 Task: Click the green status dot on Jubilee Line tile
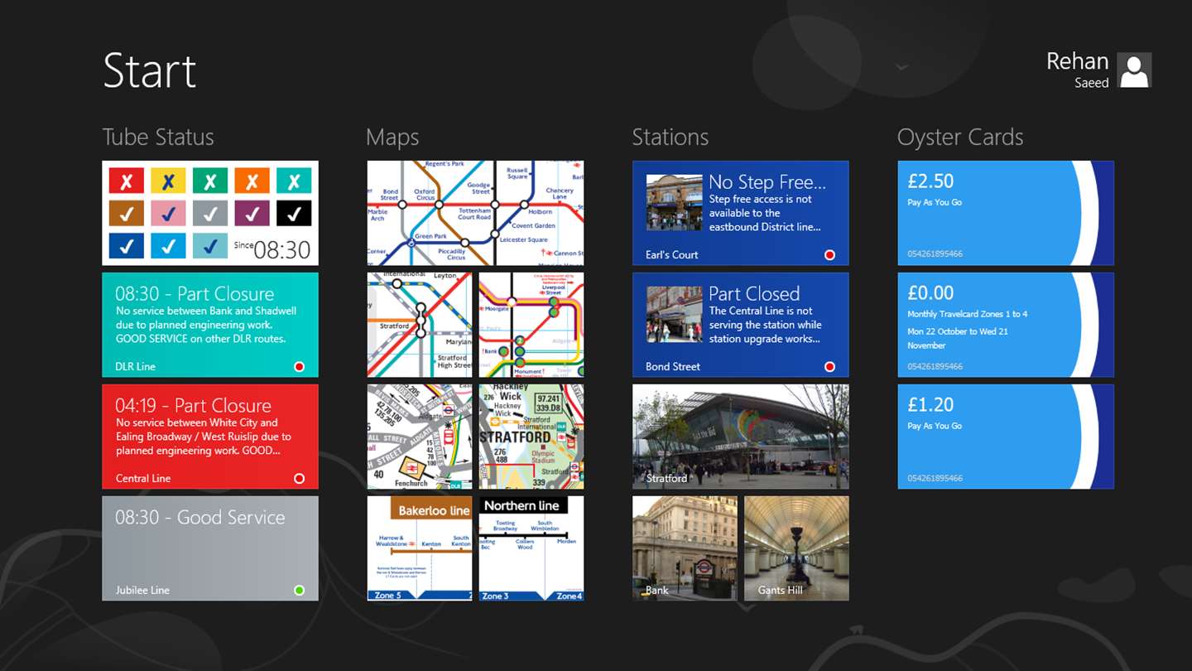pyautogui.click(x=300, y=590)
